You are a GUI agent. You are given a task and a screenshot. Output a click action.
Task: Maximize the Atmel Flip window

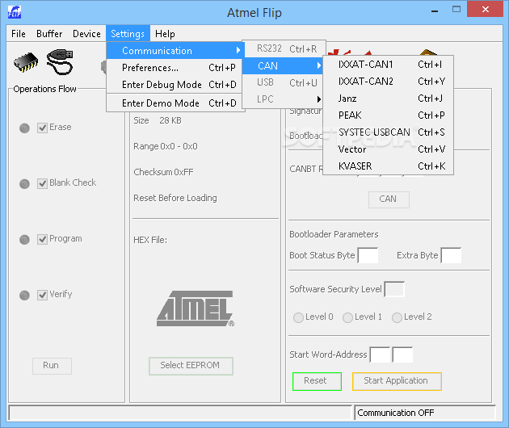[x=456, y=10]
